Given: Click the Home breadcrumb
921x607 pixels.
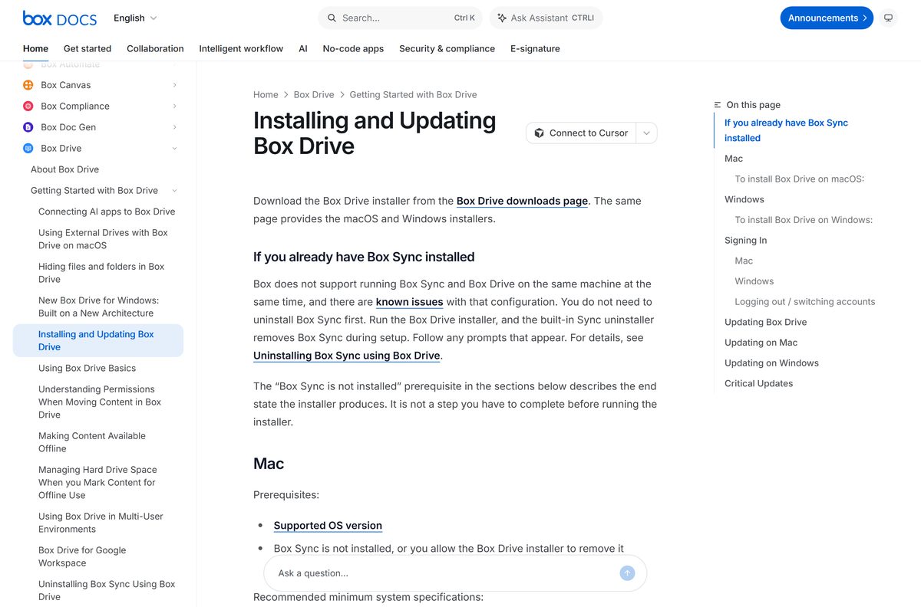Looking at the screenshot, I should click(x=266, y=94).
